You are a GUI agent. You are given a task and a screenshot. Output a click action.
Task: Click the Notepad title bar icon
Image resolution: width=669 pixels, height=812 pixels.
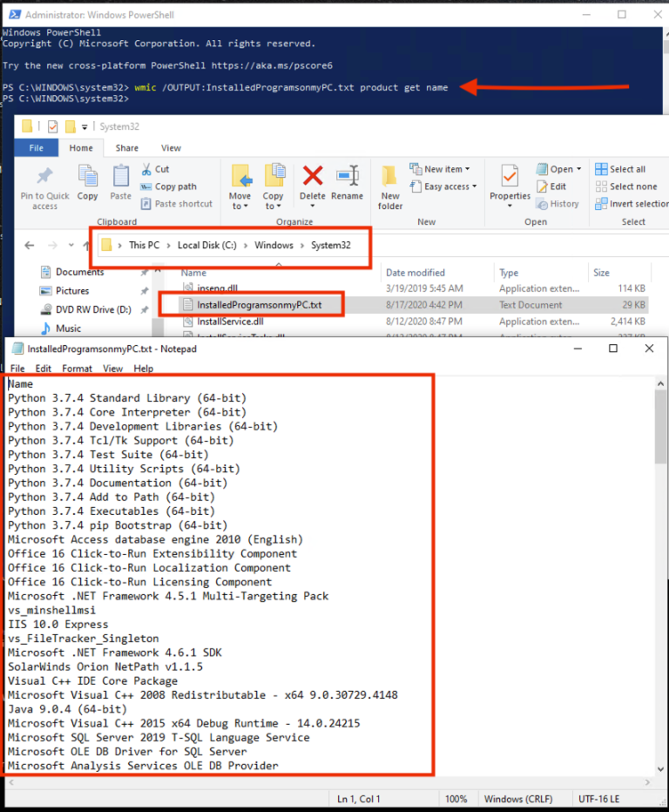point(17,348)
